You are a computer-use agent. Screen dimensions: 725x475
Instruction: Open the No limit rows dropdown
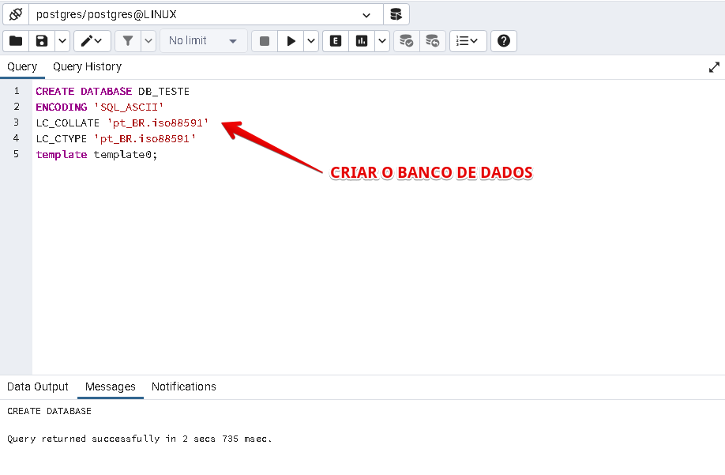click(204, 41)
